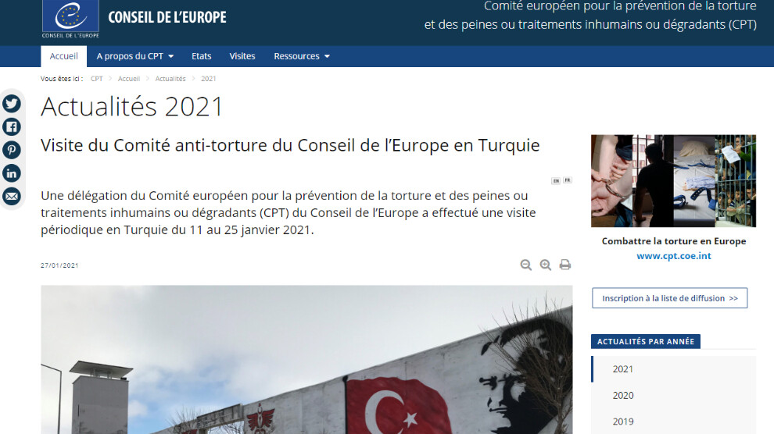The height and width of the screenshot is (434, 774).
Task: Open the www.cpt.coe.int link
Action: (674, 256)
